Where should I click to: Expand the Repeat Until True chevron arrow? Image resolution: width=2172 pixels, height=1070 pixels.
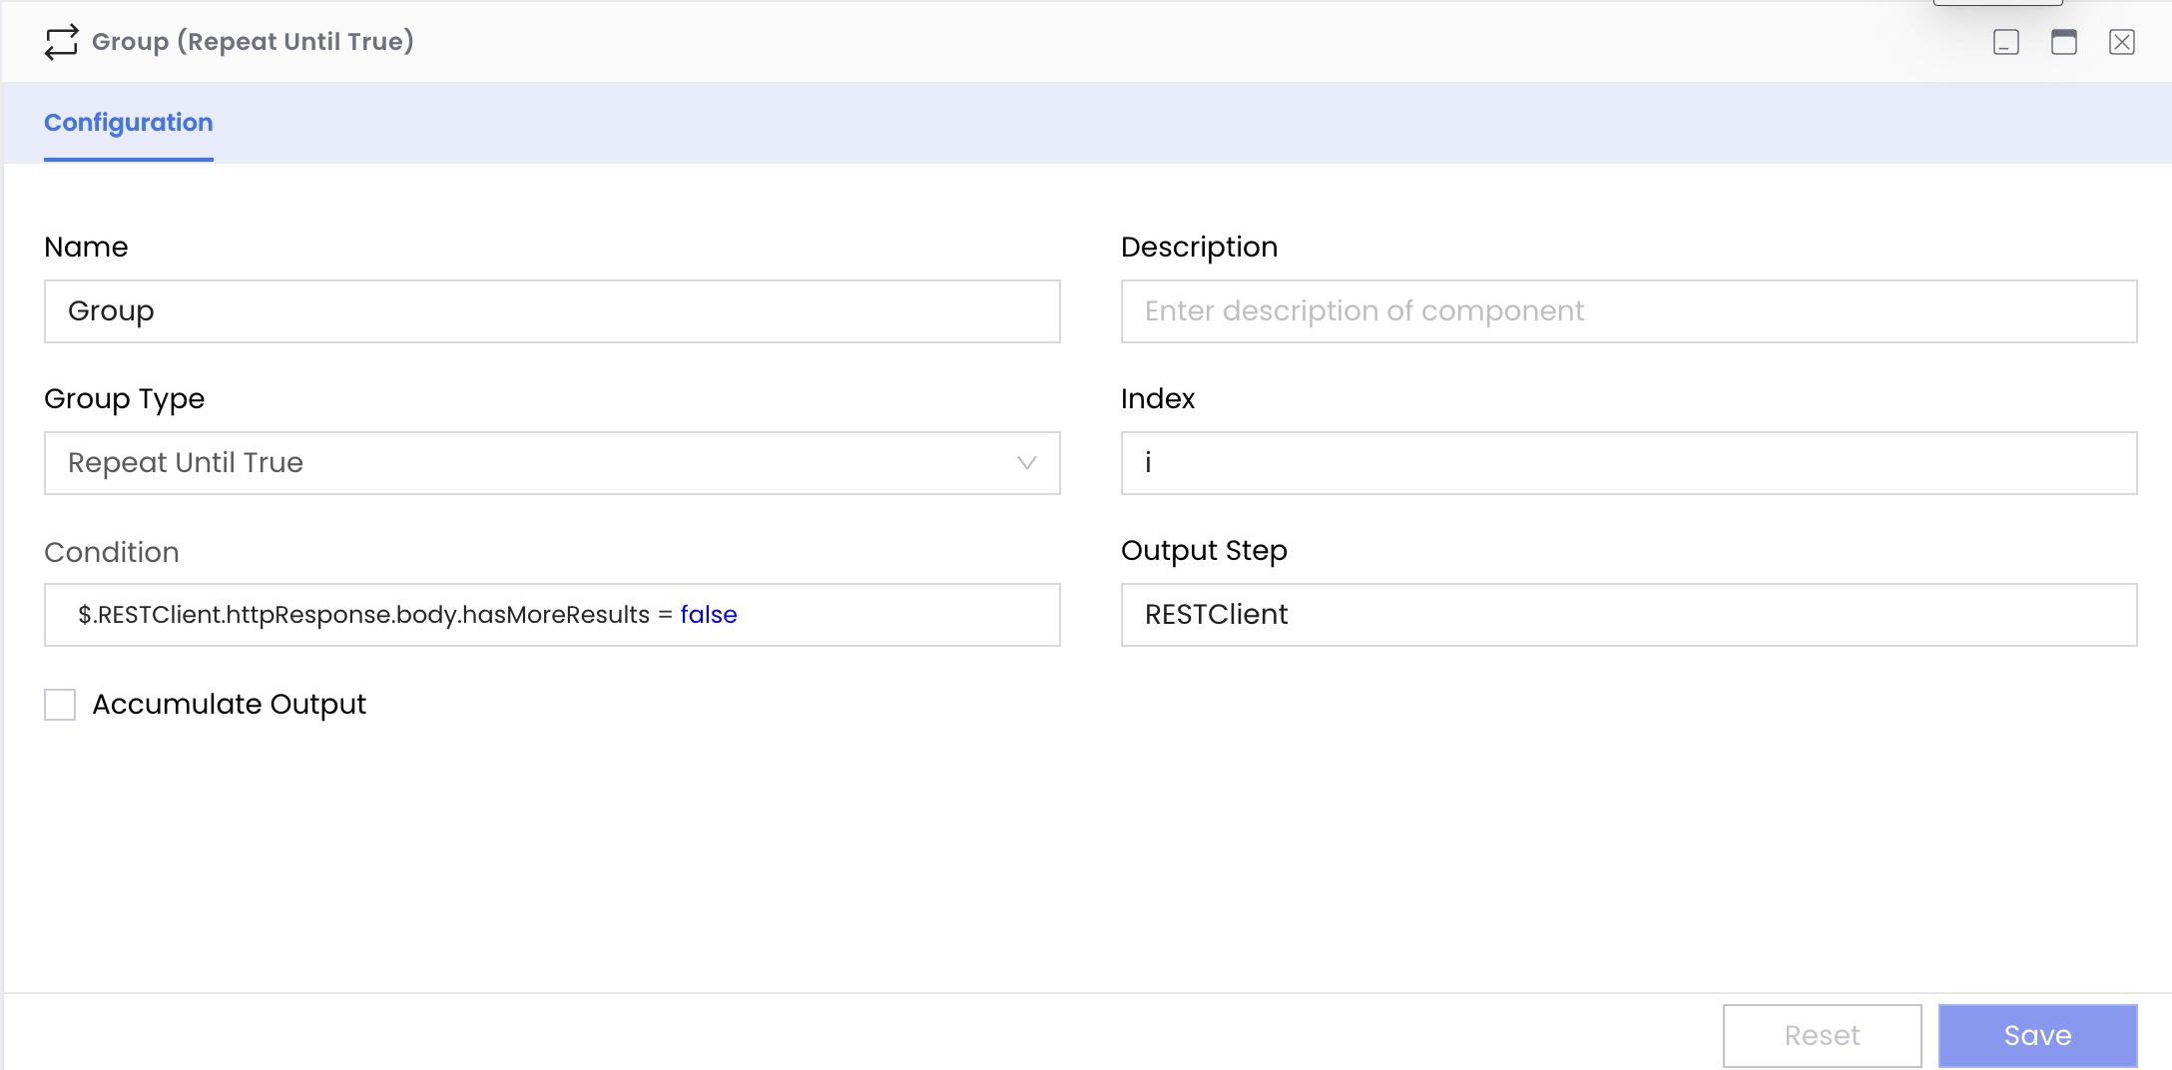(1026, 463)
